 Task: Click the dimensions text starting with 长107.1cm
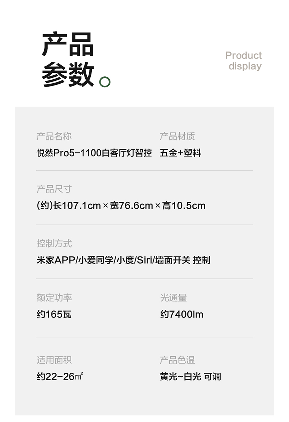[121, 206]
